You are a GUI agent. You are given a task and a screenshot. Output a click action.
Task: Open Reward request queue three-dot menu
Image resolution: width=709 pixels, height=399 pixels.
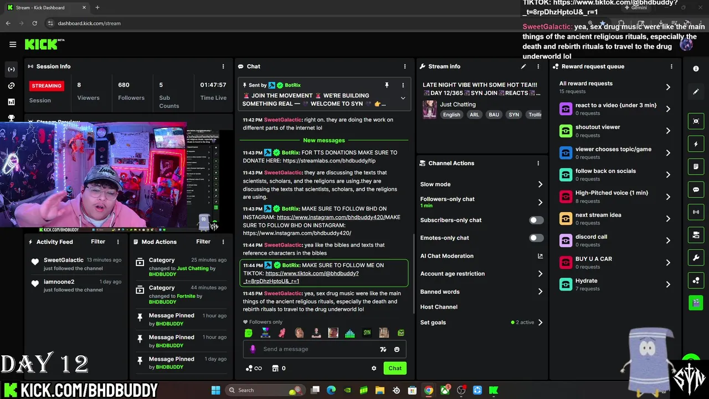pos(671,66)
